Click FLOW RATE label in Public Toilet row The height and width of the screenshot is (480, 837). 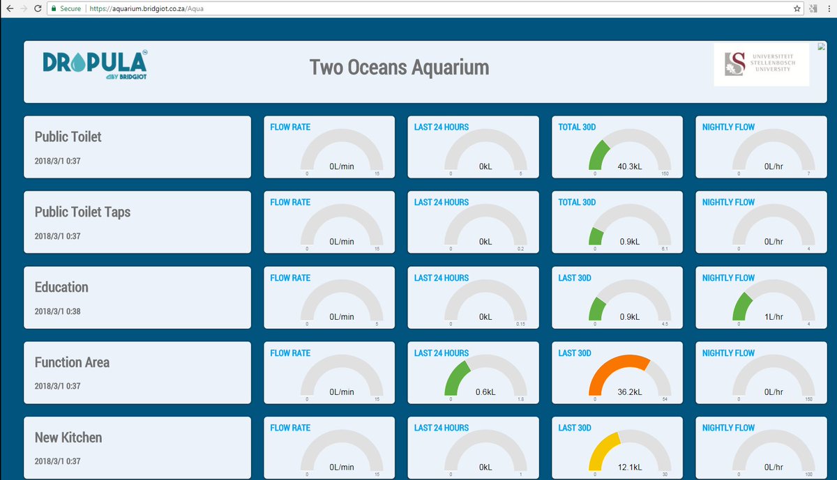click(290, 127)
